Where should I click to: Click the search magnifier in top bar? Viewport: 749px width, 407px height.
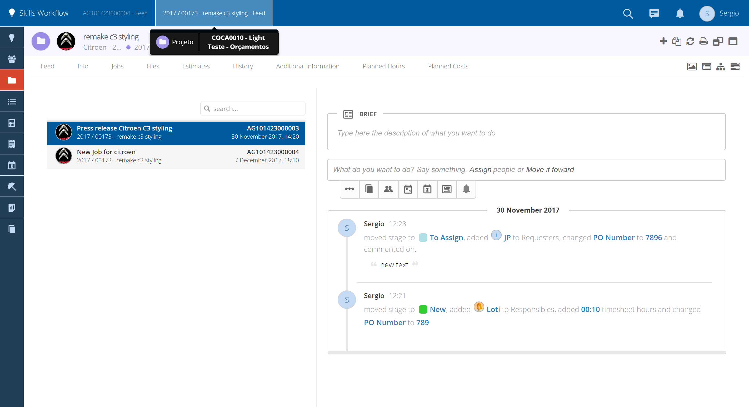pyautogui.click(x=628, y=13)
